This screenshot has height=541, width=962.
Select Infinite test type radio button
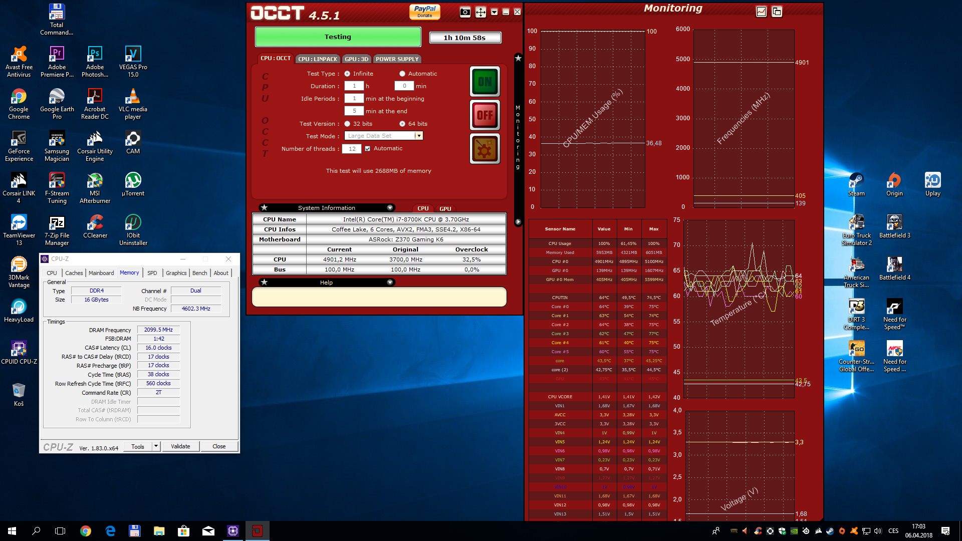tap(347, 74)
